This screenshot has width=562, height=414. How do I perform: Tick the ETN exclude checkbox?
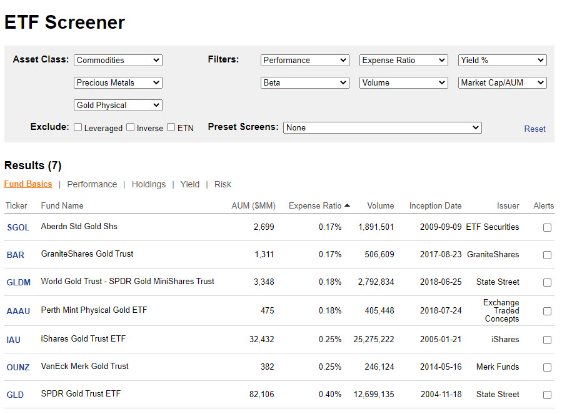pos(171,127)
